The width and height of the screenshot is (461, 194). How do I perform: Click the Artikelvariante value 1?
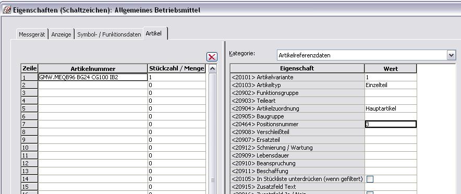tap(391, 77)
